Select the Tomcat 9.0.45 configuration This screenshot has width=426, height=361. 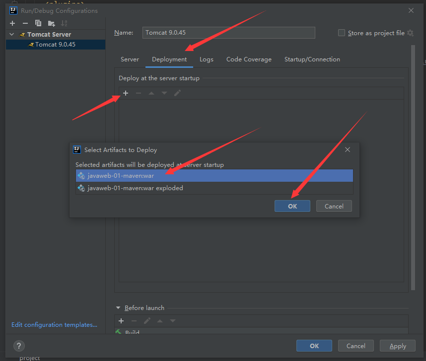(56, 45)
